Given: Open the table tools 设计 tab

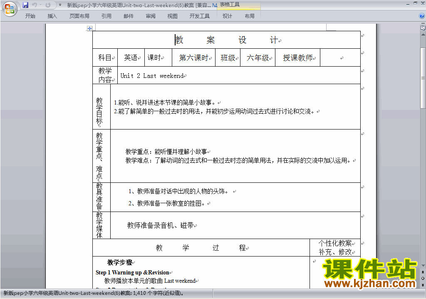Looking at the screenshot, I should tap(227, 16).
